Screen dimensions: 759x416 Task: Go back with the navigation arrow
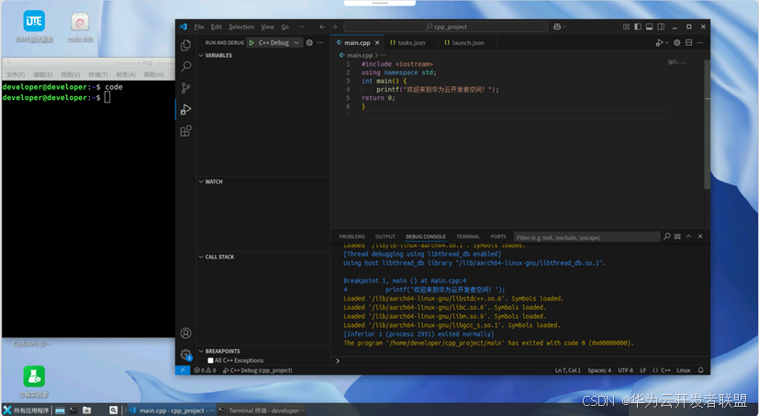[322, 27]
